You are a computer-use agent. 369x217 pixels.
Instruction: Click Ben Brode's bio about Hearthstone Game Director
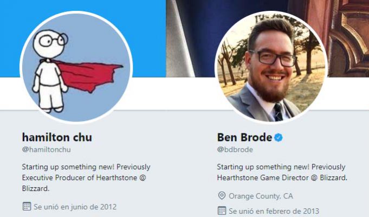coord(282,172)
